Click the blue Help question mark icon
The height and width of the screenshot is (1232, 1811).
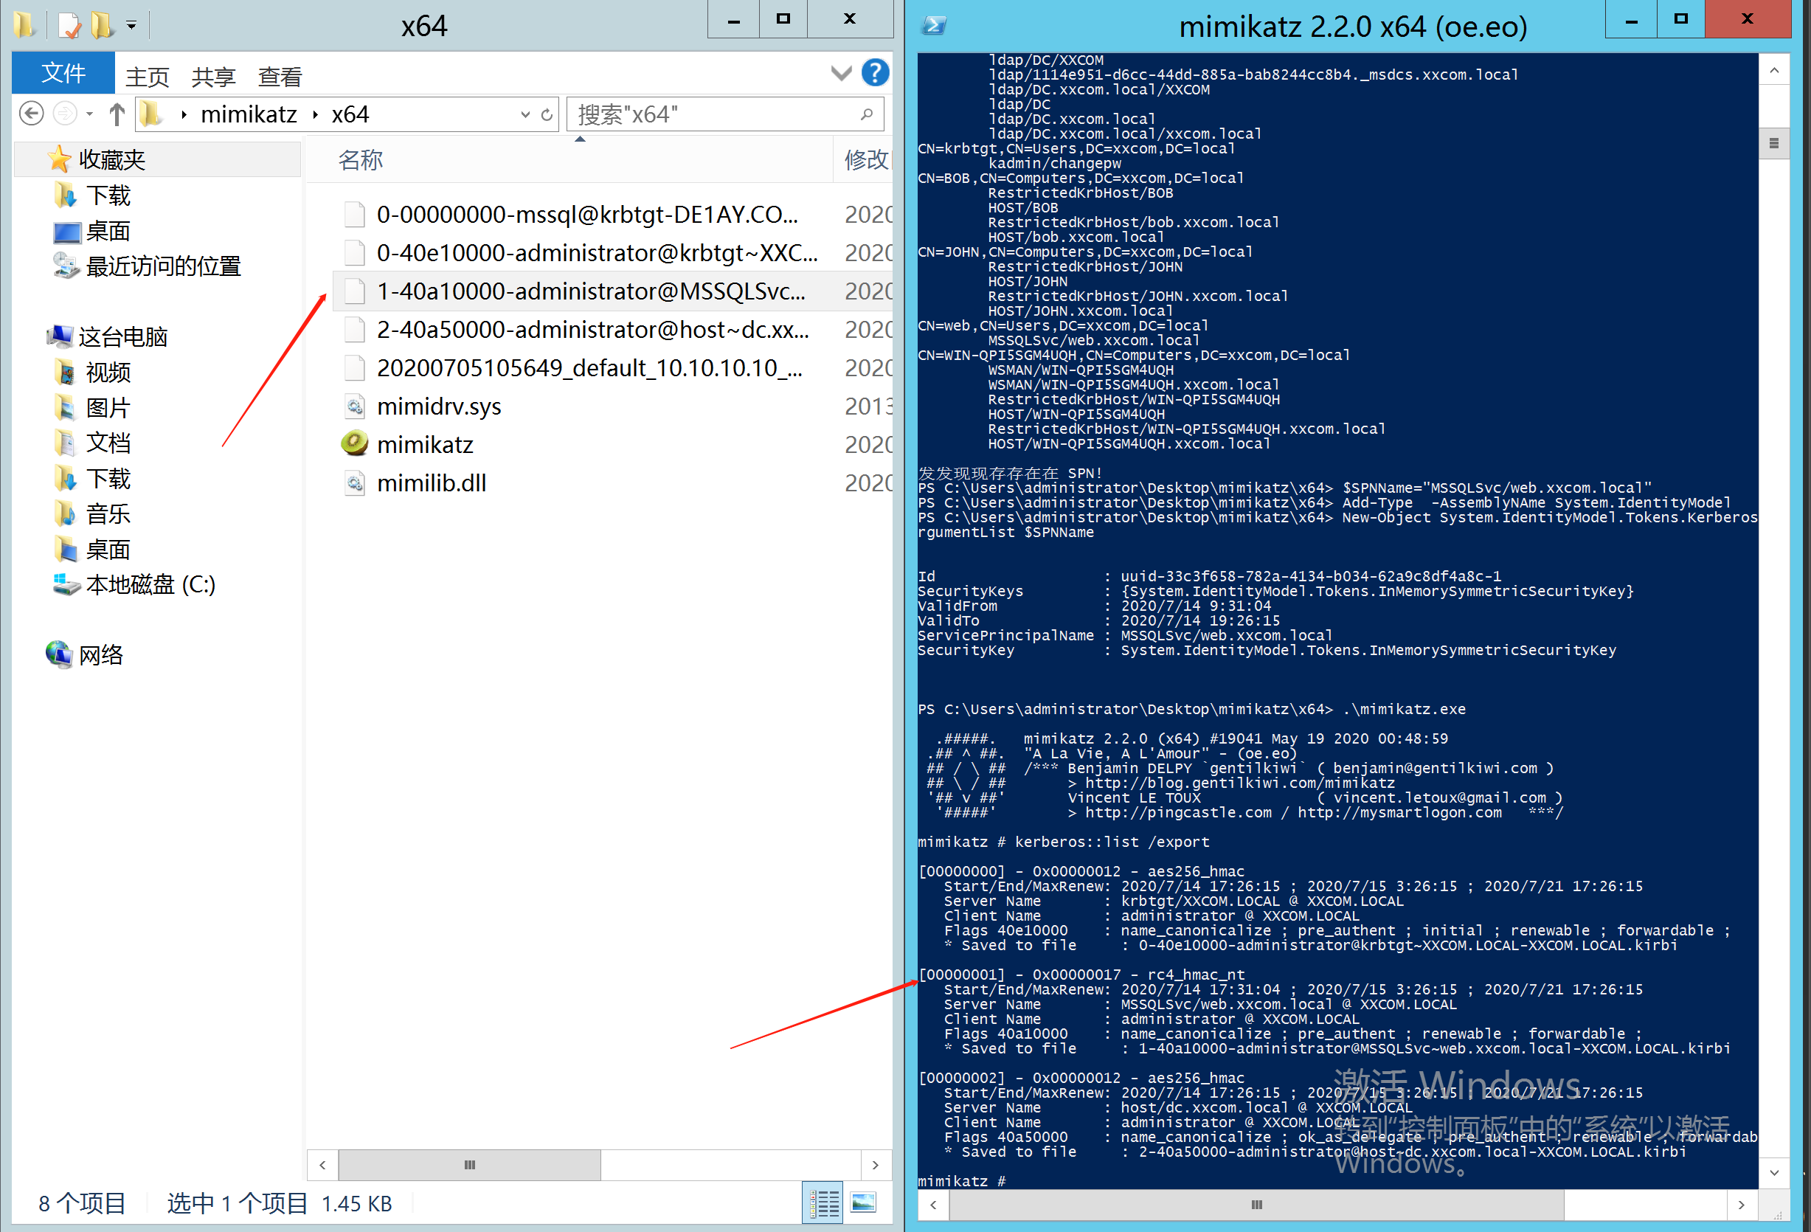tap(874, 73)
